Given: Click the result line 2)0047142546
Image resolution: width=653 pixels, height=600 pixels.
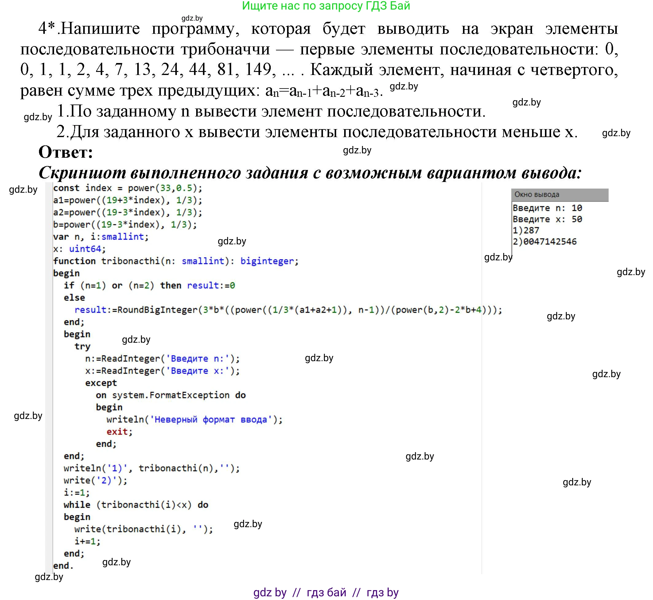Looking at the screenshot, I should coord(545,241).
